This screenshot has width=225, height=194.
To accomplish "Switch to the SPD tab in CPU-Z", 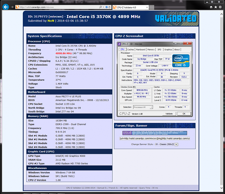I will 159,49.
